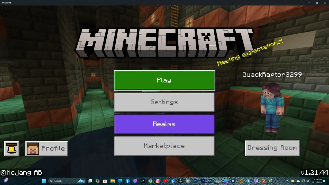Open the Windows notification bell in tray
Screen dimensions: 329x185
tap(324, 181)
